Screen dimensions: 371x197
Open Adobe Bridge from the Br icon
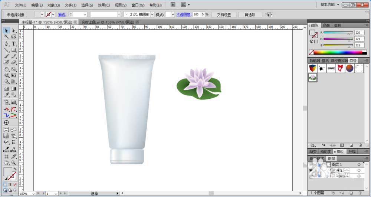click(173, 4)
